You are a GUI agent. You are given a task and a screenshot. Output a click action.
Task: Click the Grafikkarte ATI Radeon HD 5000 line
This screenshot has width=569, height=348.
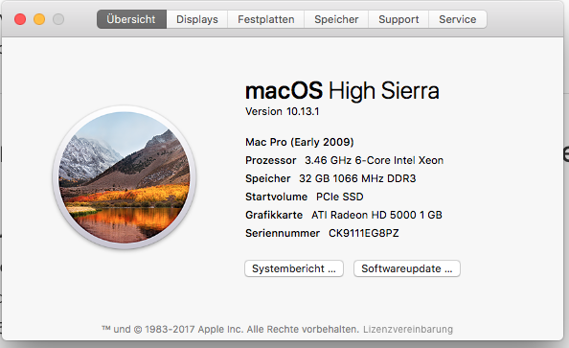[x=344, y=215]
